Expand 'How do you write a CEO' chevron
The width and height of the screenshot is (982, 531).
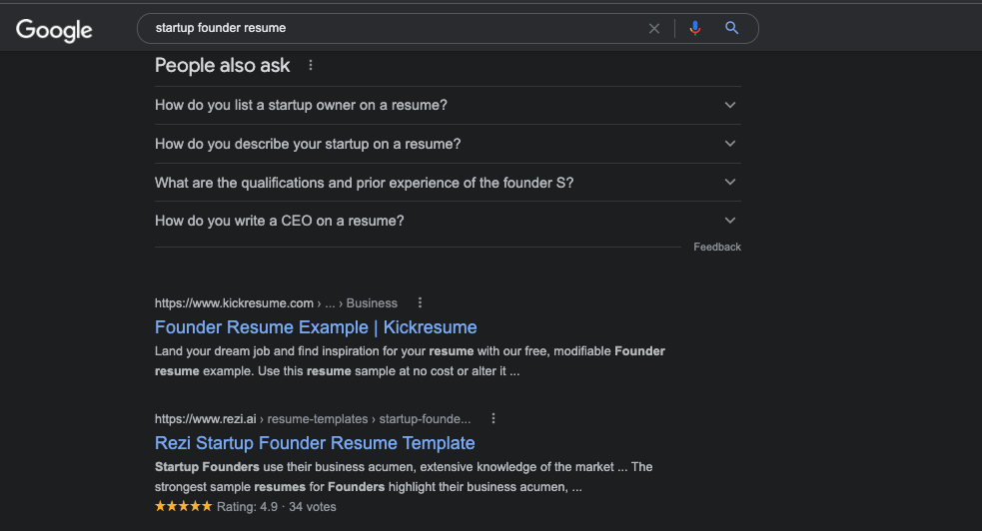729,221
